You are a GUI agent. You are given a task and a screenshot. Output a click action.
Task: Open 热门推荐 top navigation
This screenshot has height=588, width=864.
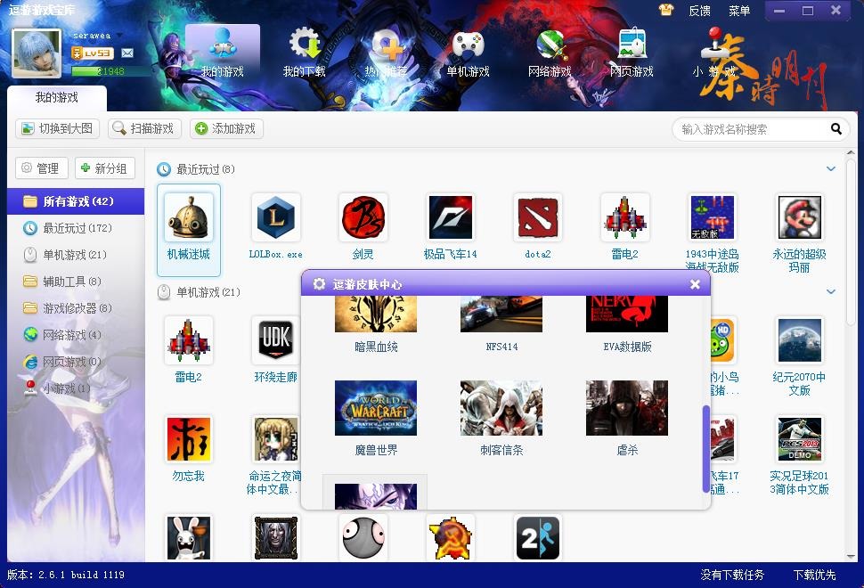386,53
